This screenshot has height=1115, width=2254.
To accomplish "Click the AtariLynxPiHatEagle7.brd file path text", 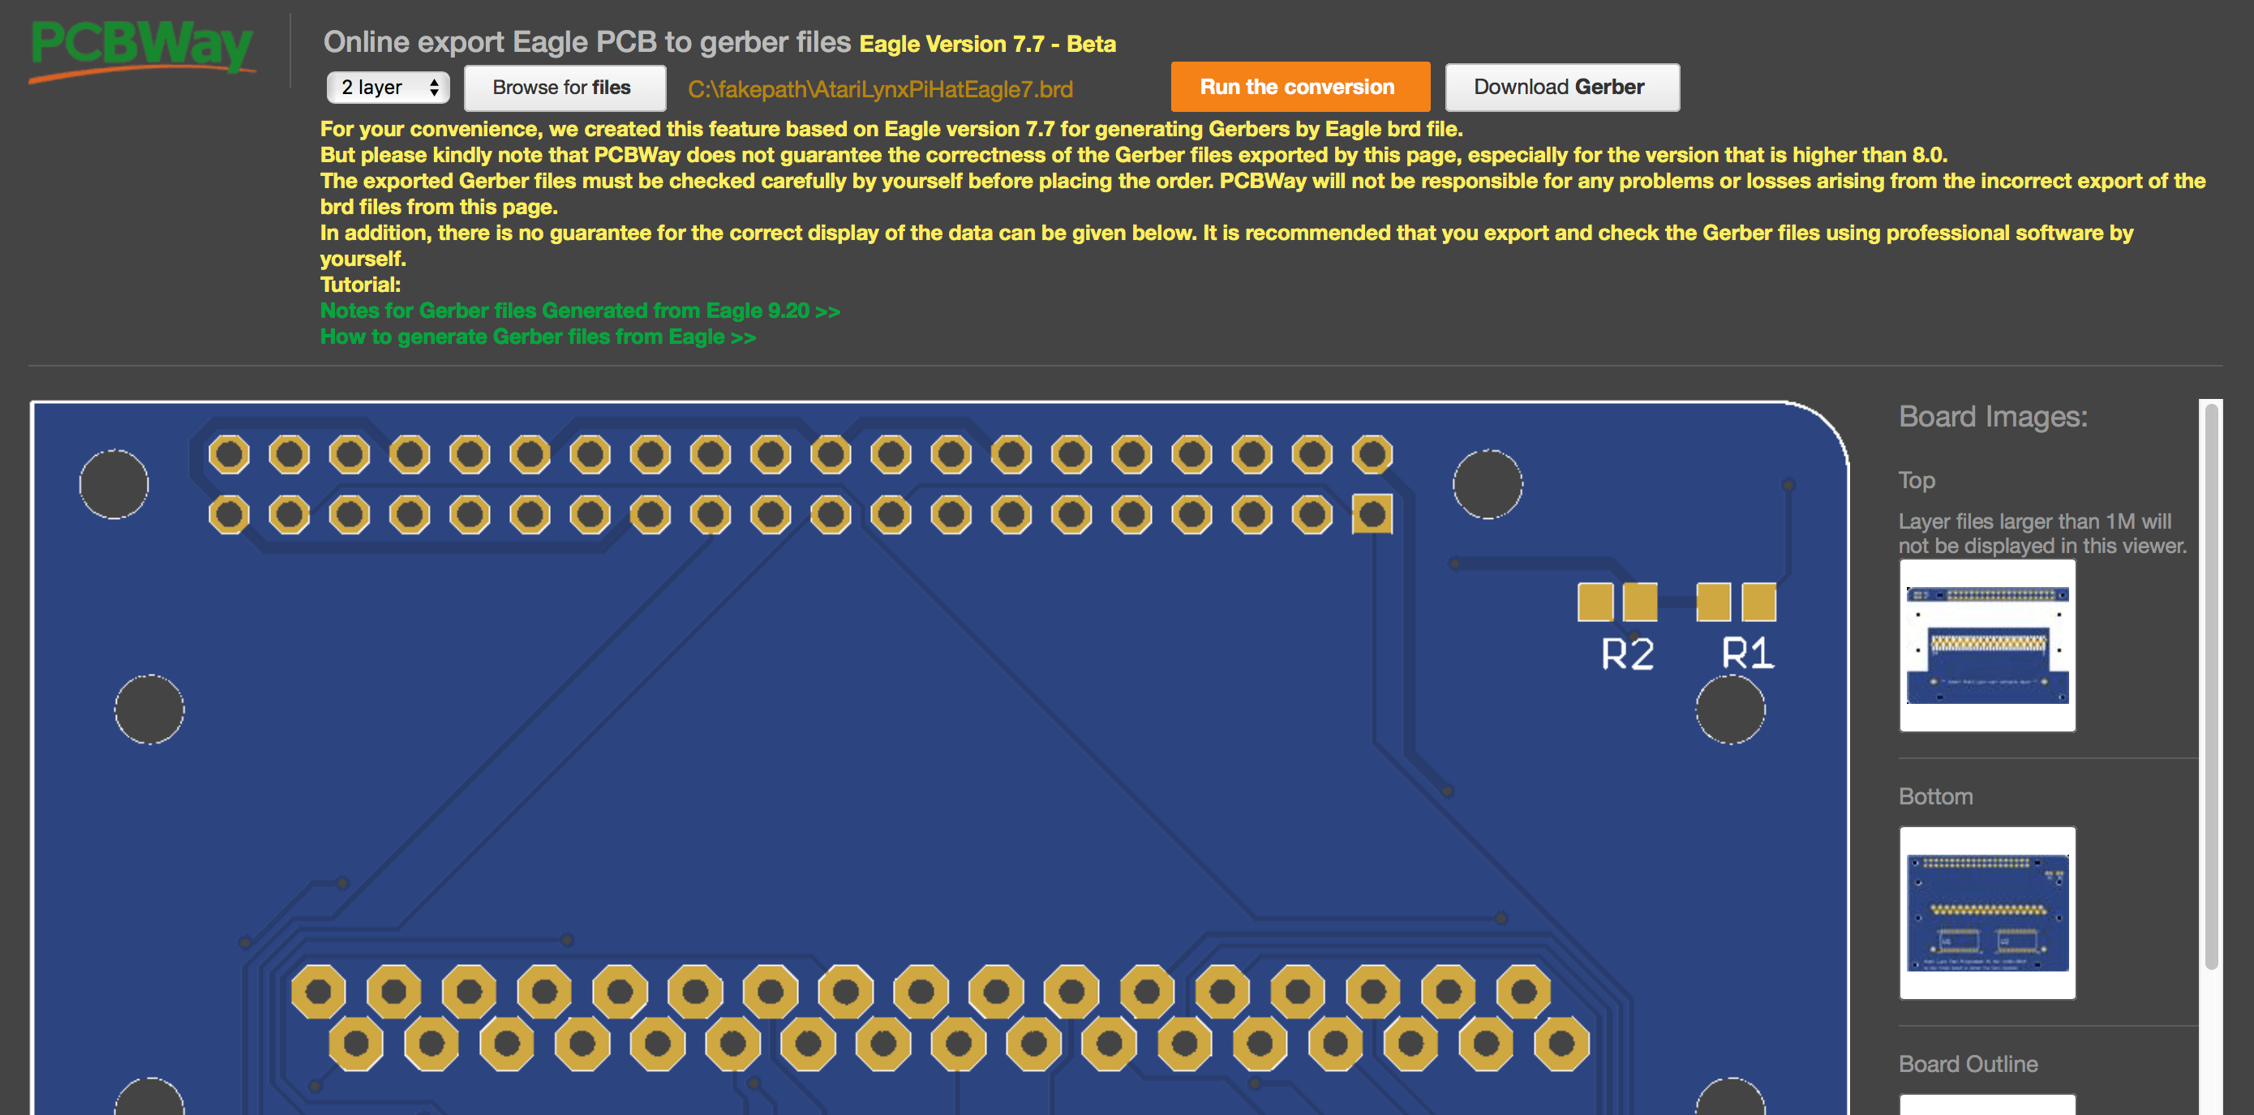I will 879,89.
